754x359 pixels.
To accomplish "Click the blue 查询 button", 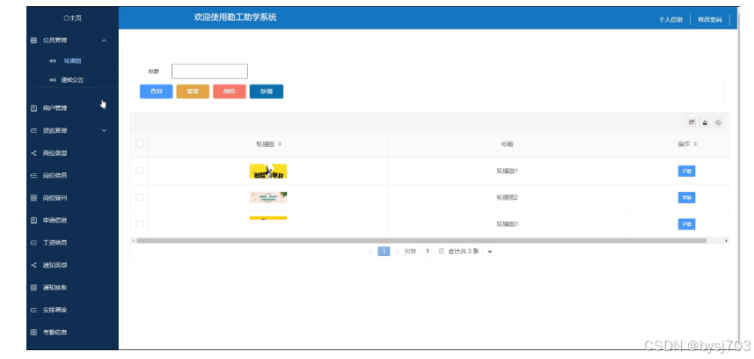I will tap(157, 92).
